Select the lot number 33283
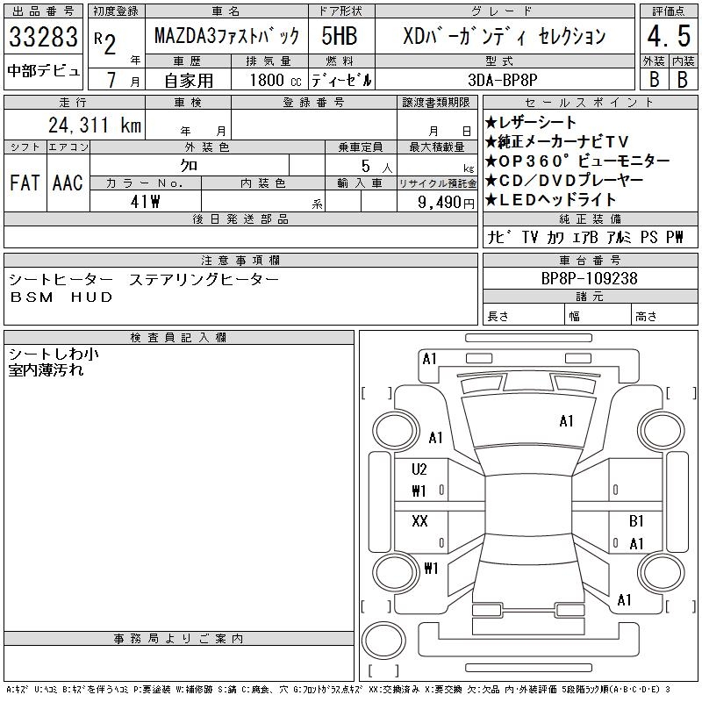Screen dimensions: 702x702 (x=43, y=36)
